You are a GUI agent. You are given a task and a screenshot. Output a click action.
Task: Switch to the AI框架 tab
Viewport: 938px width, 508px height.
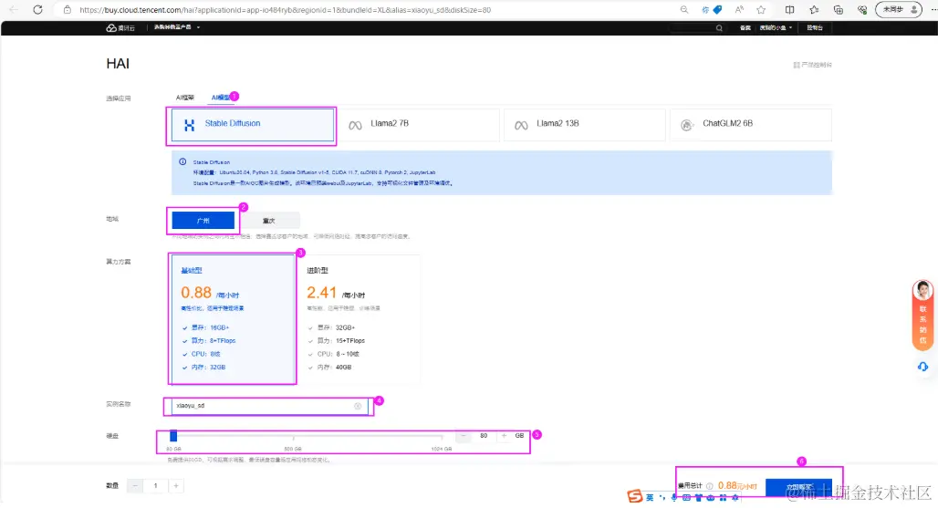[x=185, y=98]
